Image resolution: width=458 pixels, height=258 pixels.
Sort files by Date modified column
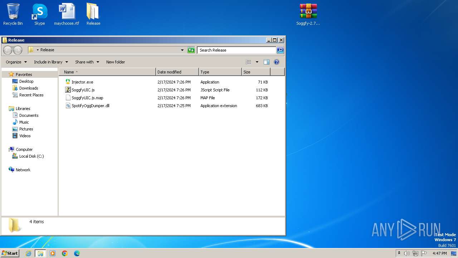click(177, 72)
